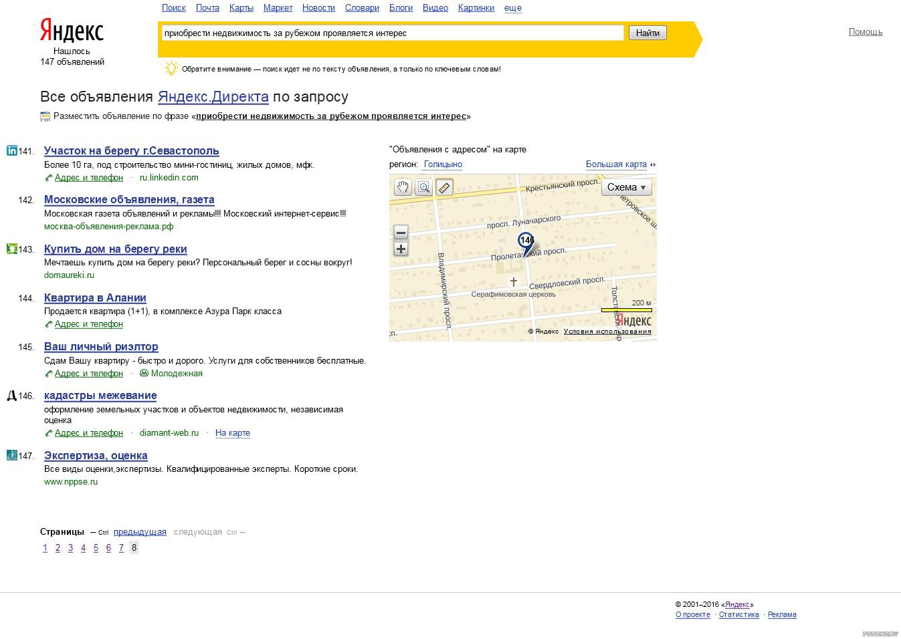Click the Найти search button
Screen dimensions: 901x639
point(647,33)
